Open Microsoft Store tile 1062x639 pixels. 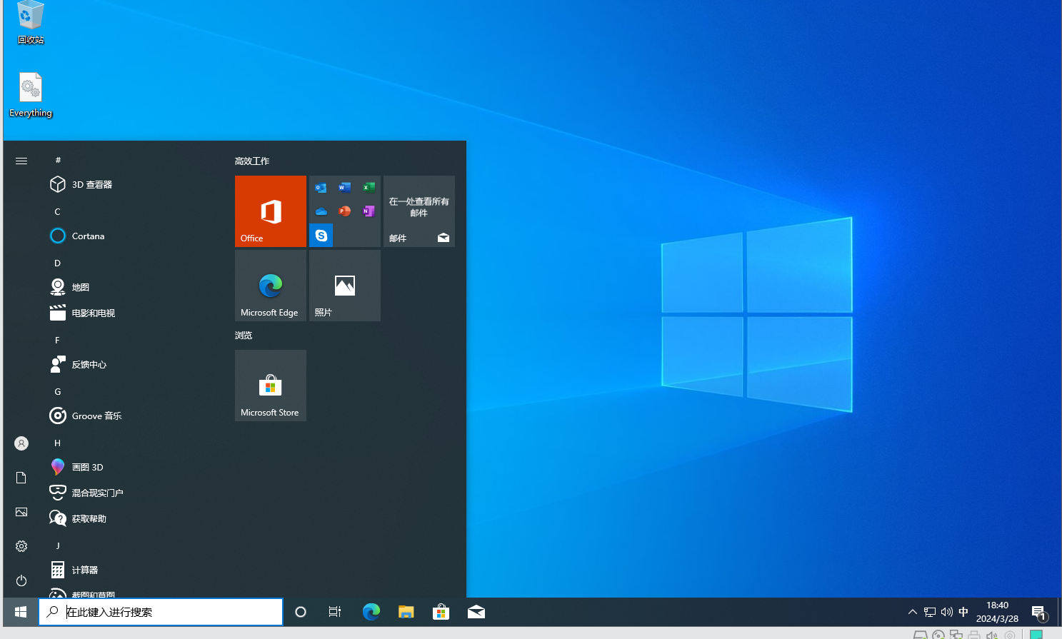tap(270, 386)
